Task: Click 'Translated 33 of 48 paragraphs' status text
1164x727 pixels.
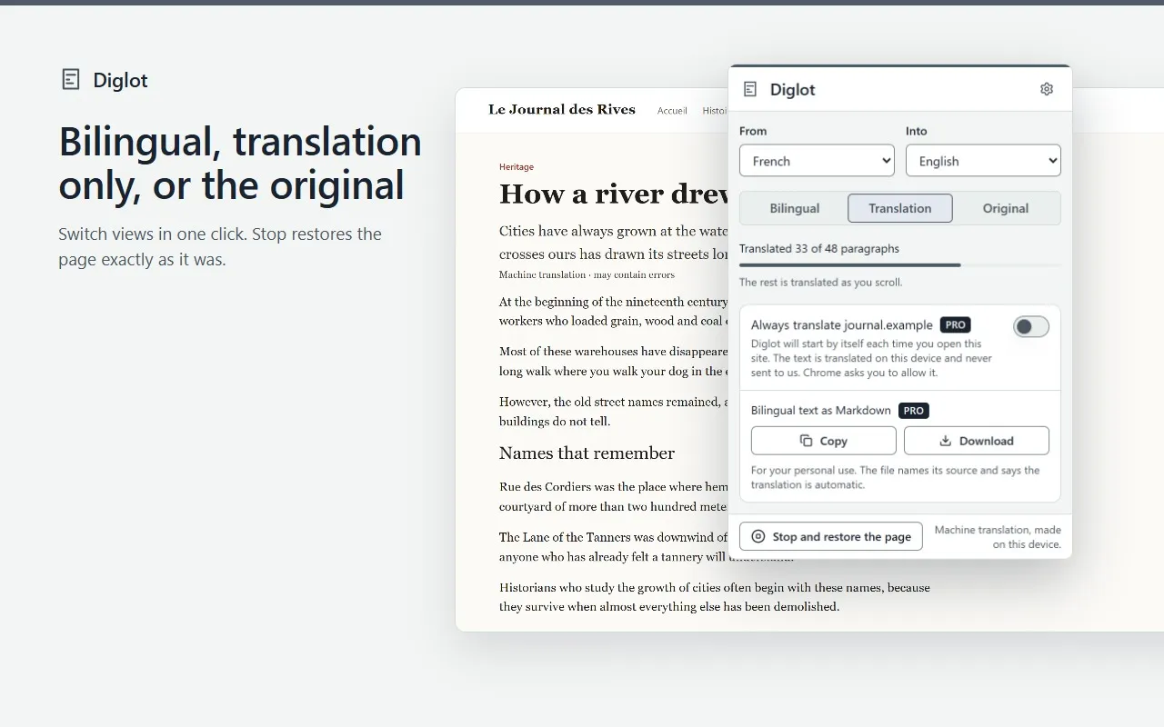Action: click(x=819, y=248)
